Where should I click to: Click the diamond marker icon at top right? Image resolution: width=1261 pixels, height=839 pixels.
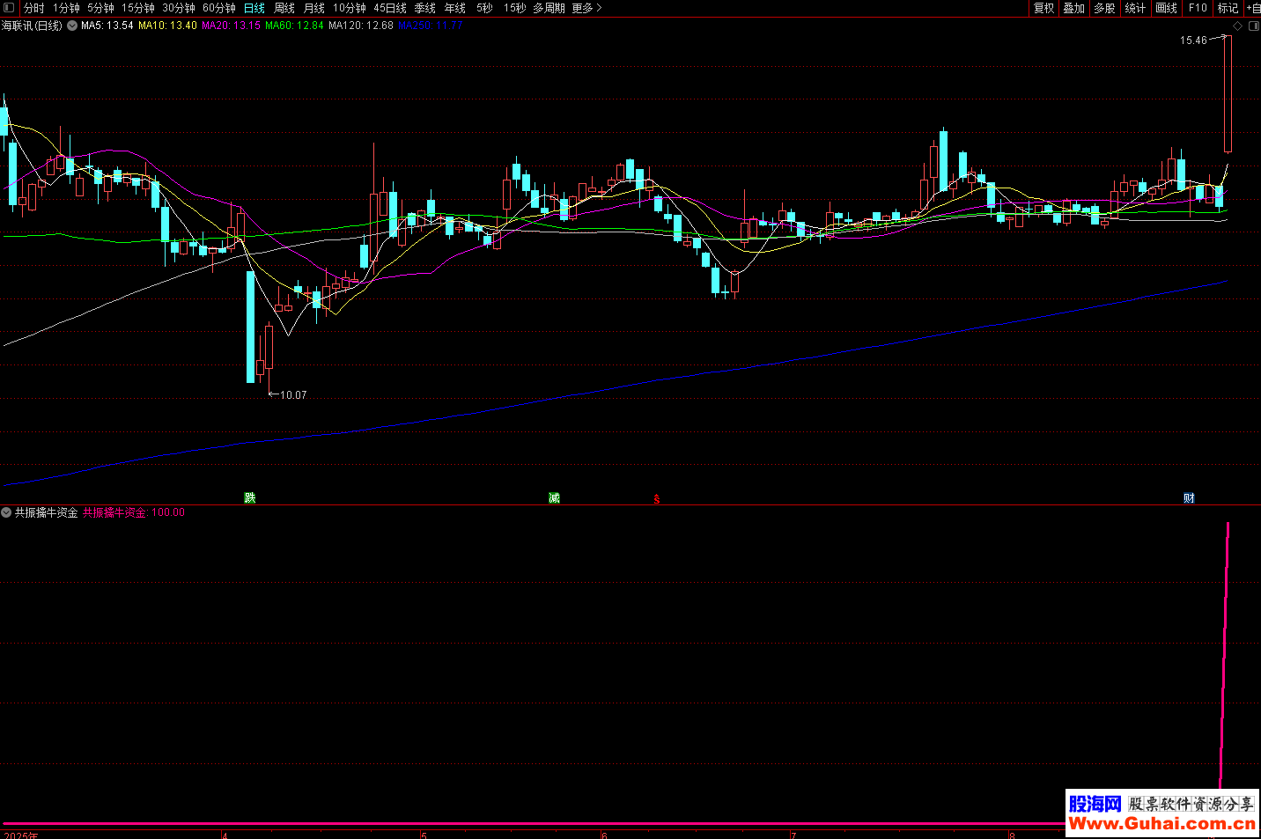pos(1237,26)
